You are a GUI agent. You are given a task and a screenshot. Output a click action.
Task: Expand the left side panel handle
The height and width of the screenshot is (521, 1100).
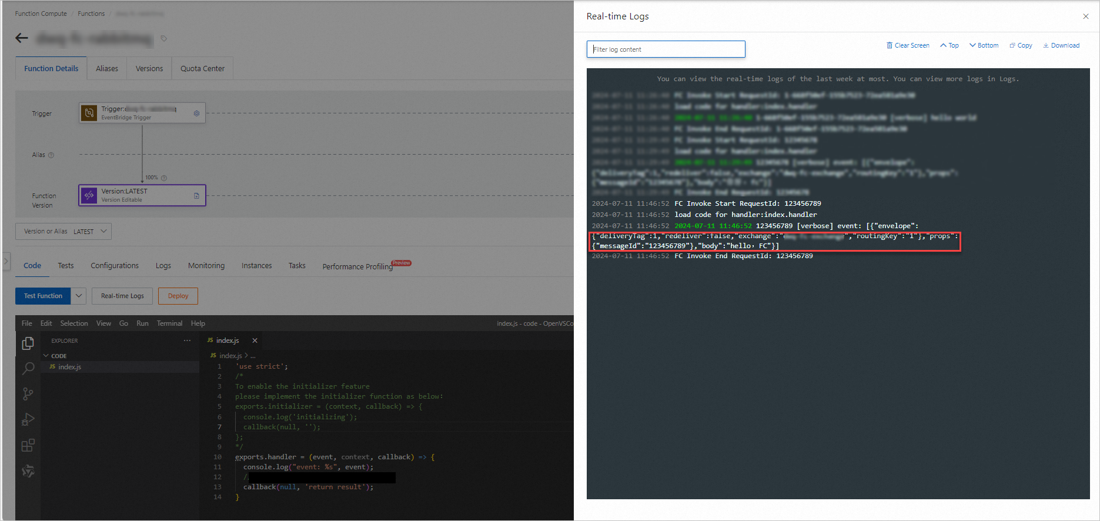click(6, 260)
